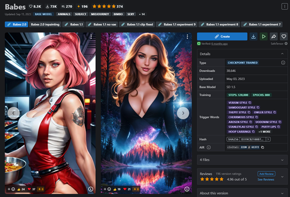This screenshot has width=290, height=197.
Task: Switch to the Babes 1.1 no vae version
Action: point(102,25)
